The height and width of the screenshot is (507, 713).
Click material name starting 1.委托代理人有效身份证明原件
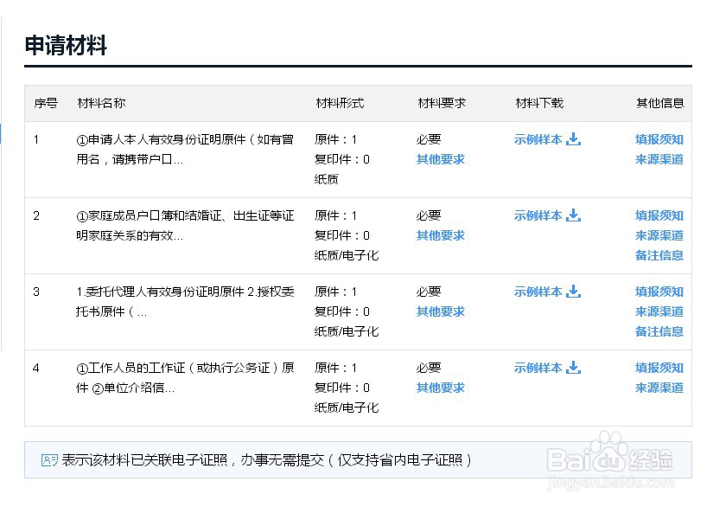tap(185, 301)
